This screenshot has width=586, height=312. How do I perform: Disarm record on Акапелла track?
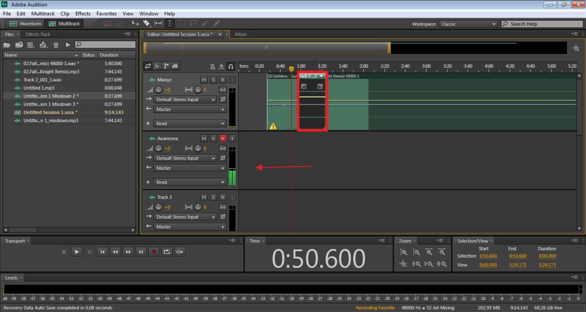(223, 139)
